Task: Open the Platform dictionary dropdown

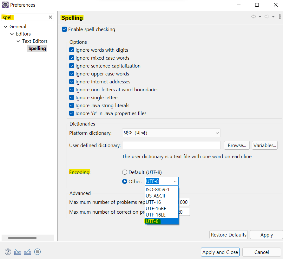Action: coord(171,133)
